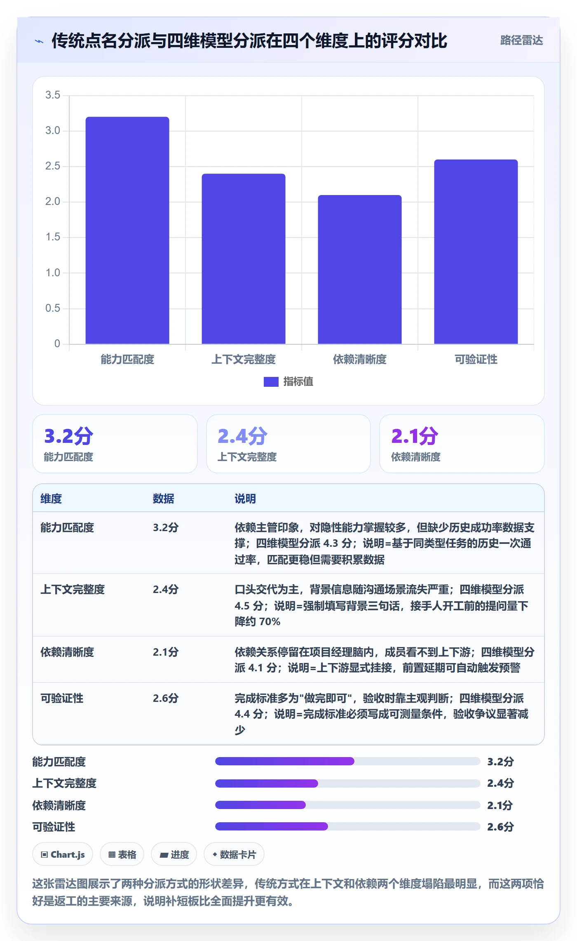The image size is (577, 941).
Task: Select the 上下文完整度 cell in the table
Action: point(73,590)
